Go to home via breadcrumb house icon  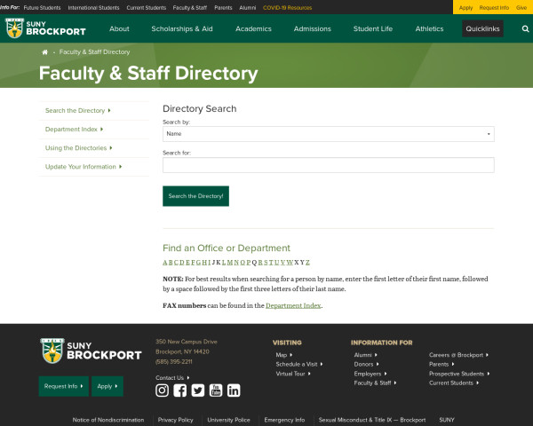click(x=44, y=52)
